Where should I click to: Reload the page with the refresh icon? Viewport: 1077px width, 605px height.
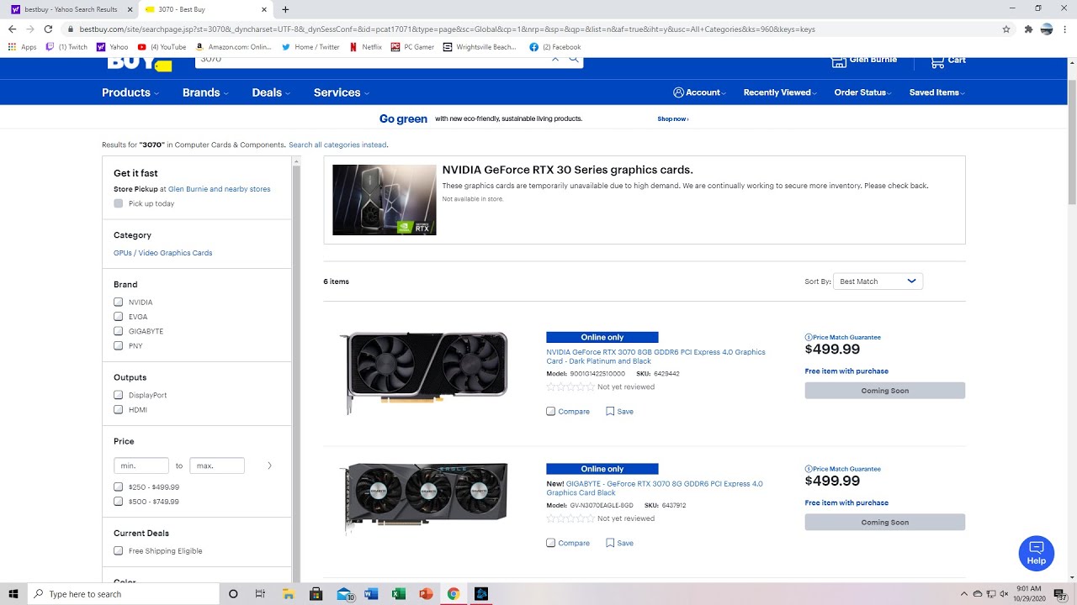click(x=48, y=29)
